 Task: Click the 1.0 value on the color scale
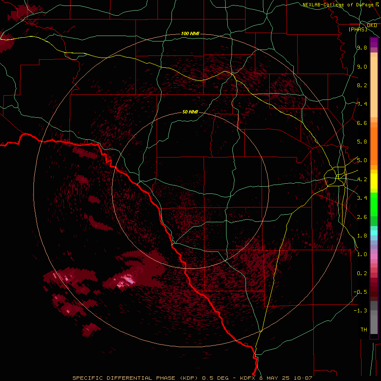point(362,254)
